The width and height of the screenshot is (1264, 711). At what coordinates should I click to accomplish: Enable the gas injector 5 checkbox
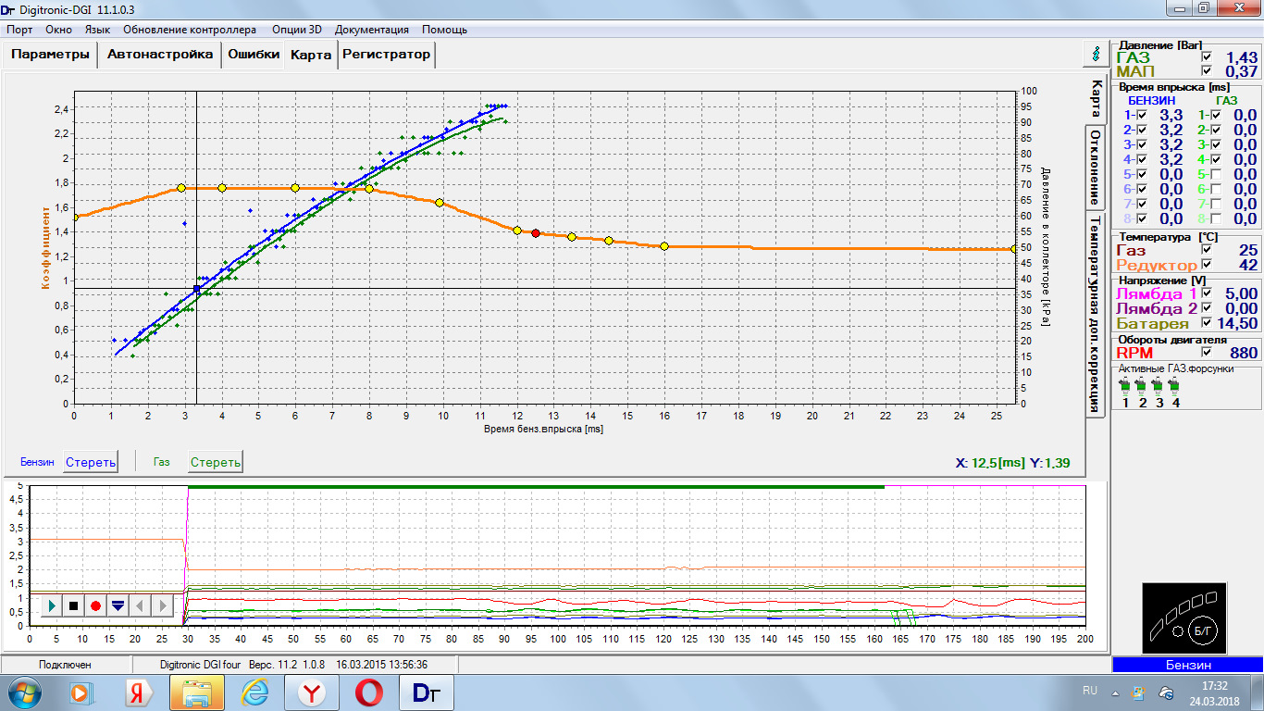[1216, 174]
